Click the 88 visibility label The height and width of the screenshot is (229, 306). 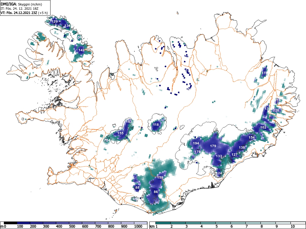pyautogui.click(x=137, y=188)
